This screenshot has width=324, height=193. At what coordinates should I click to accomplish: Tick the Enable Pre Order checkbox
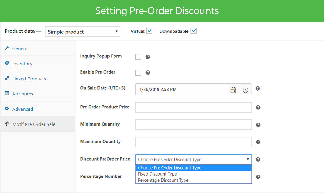[138, 73]
